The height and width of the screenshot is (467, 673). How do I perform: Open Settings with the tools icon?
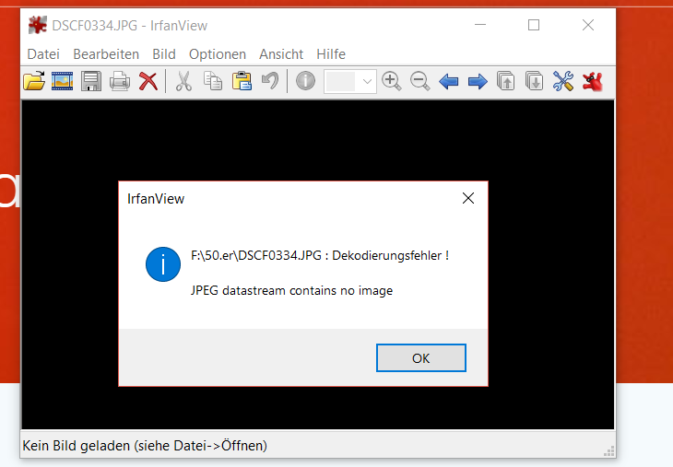click(x=563, y=81)
